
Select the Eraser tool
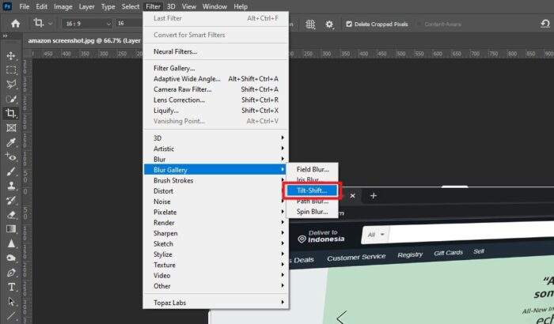click(11, 215)
